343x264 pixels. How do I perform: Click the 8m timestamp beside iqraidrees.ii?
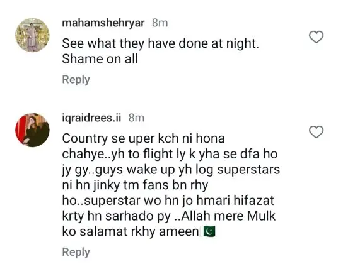tap(136, 118)
